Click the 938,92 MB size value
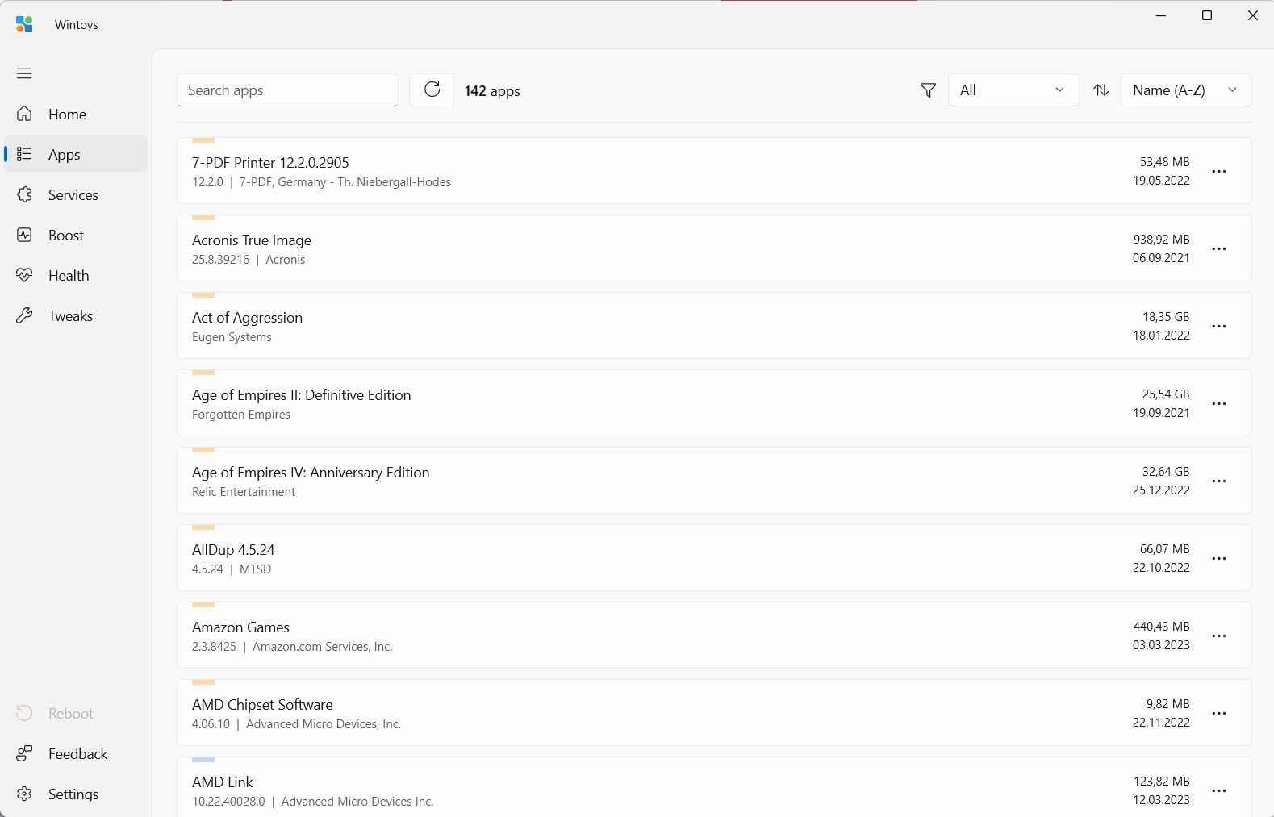1274x817 pixels. (1161, 240)
